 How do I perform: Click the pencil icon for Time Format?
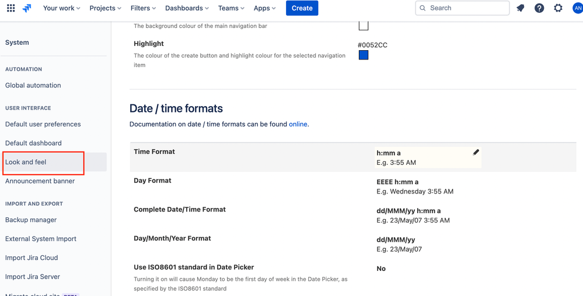476,153
